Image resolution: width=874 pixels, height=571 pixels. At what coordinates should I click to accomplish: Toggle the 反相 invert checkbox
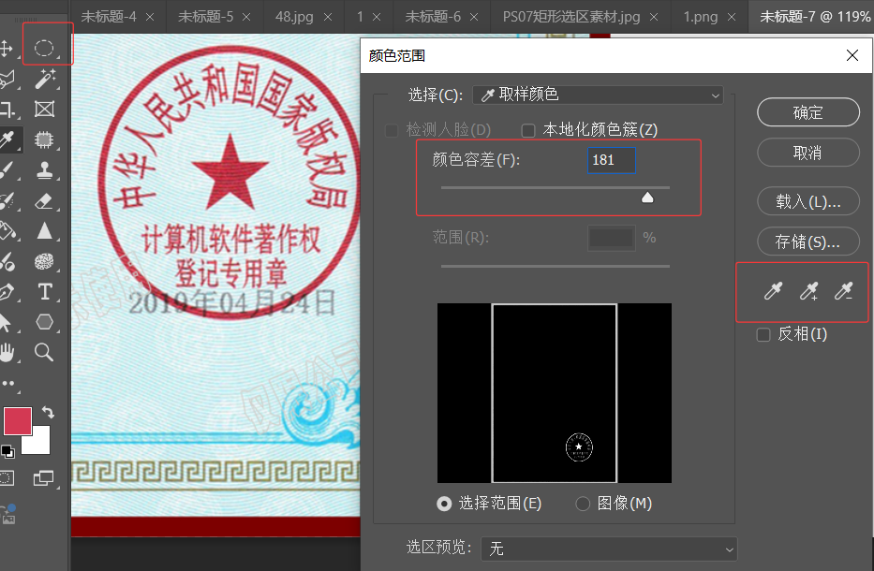pyautogui.click(x=763, y=335)
